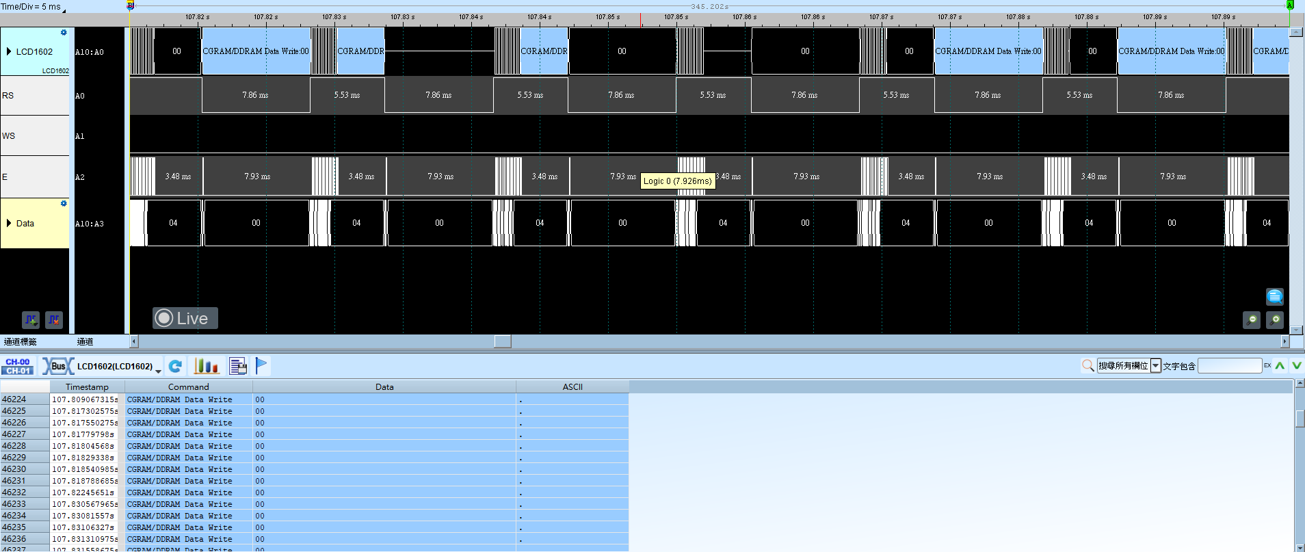
Task: Click the Command column header
Action: [189, 386]
